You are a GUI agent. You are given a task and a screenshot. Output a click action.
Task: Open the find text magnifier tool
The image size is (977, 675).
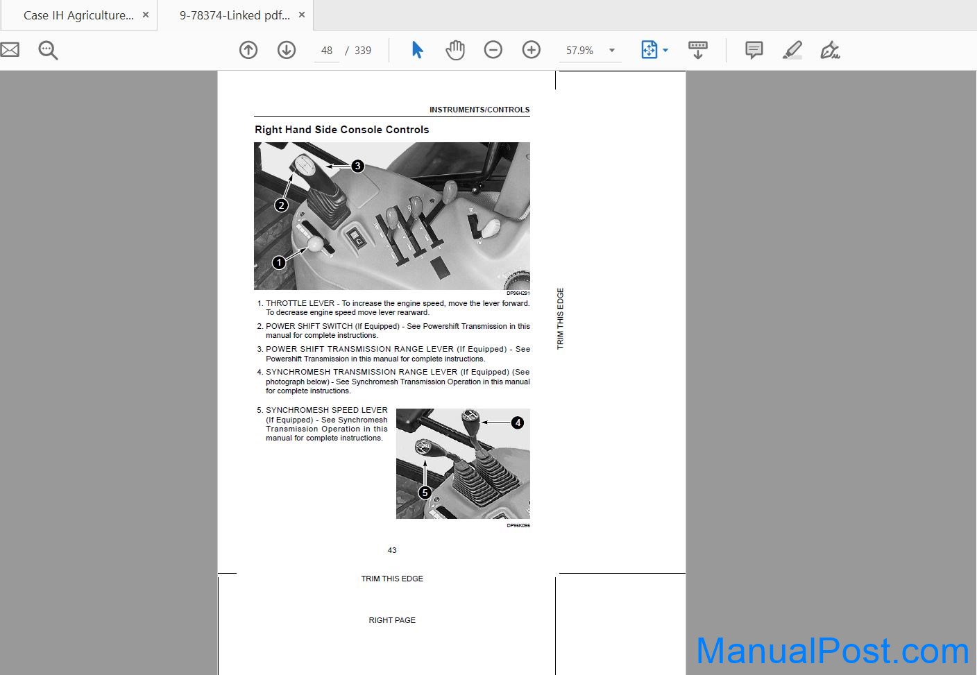(x=48, y=50)
